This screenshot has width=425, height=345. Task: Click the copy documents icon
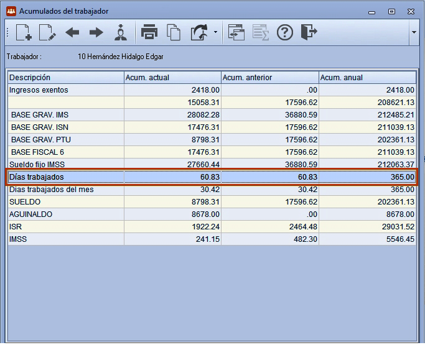[174, 32]
